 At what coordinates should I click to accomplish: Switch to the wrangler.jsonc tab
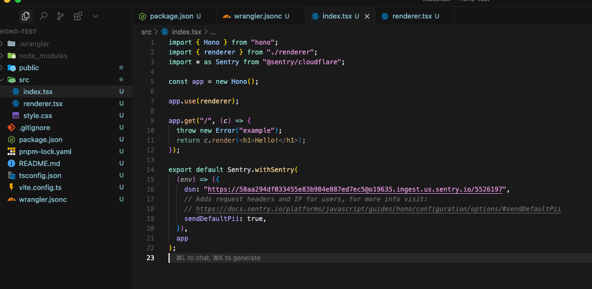pos(260,16)
